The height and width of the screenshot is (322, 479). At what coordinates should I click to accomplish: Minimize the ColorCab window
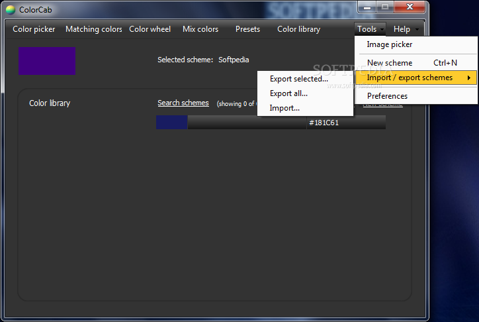(x=367, y=7)
